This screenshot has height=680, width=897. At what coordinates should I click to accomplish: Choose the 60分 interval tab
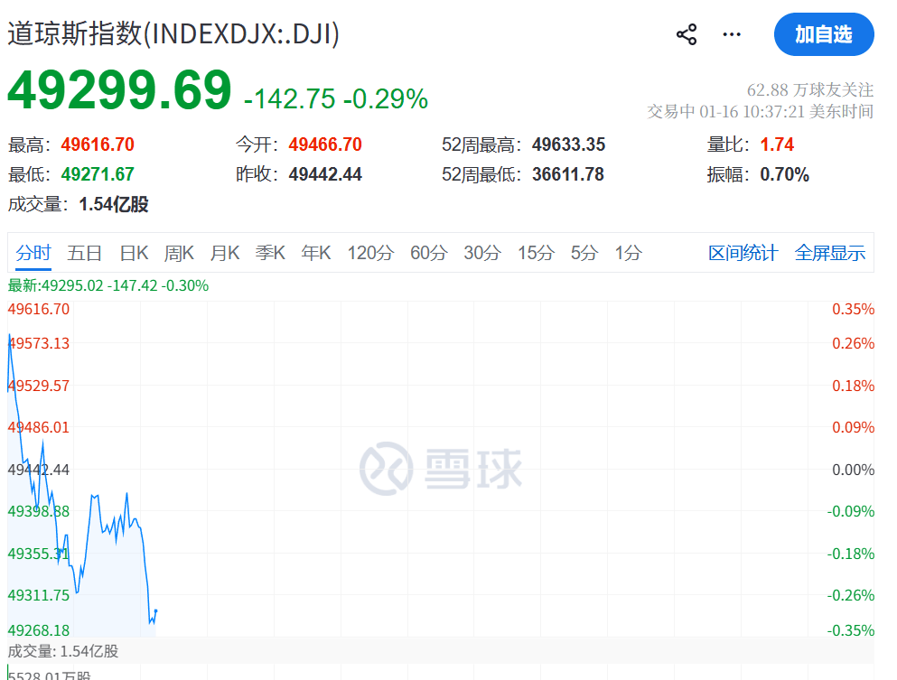pos(428,253)
